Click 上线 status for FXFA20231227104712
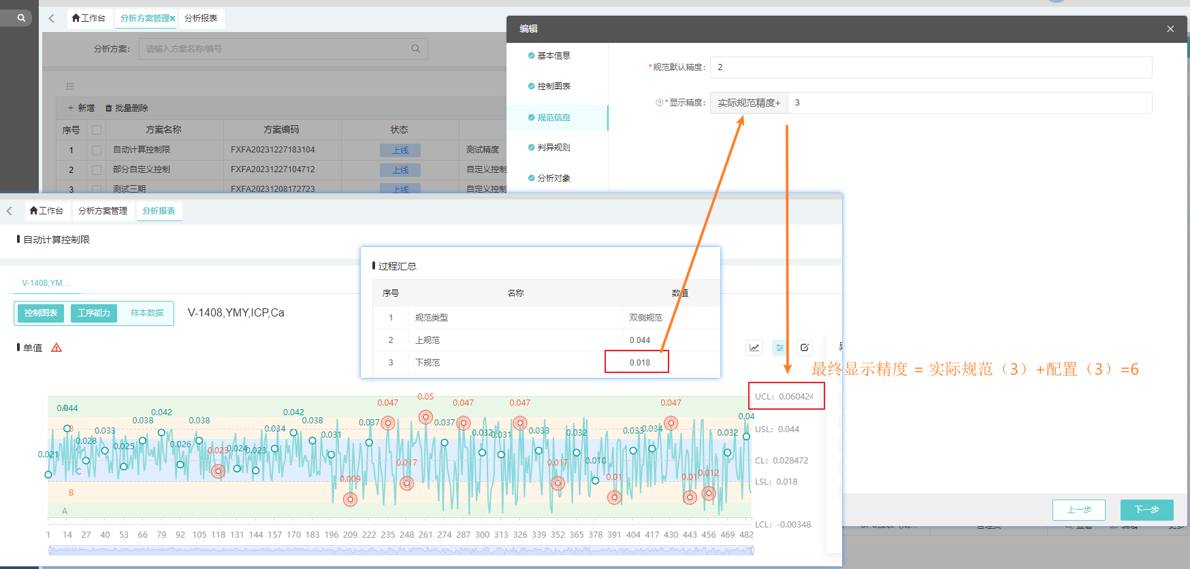 click(400, 170)
